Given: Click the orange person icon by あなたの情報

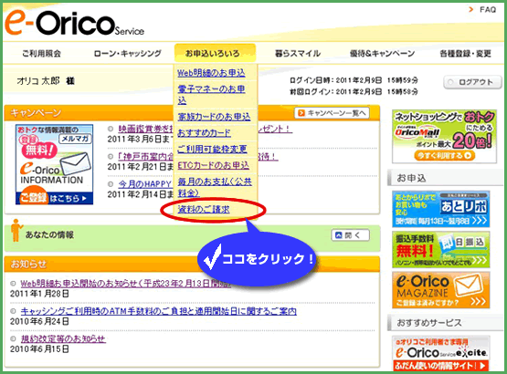Looking at the screenshot, I should click(16, 230).
